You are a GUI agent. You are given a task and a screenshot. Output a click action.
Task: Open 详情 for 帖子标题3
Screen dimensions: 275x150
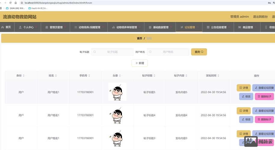244,134
